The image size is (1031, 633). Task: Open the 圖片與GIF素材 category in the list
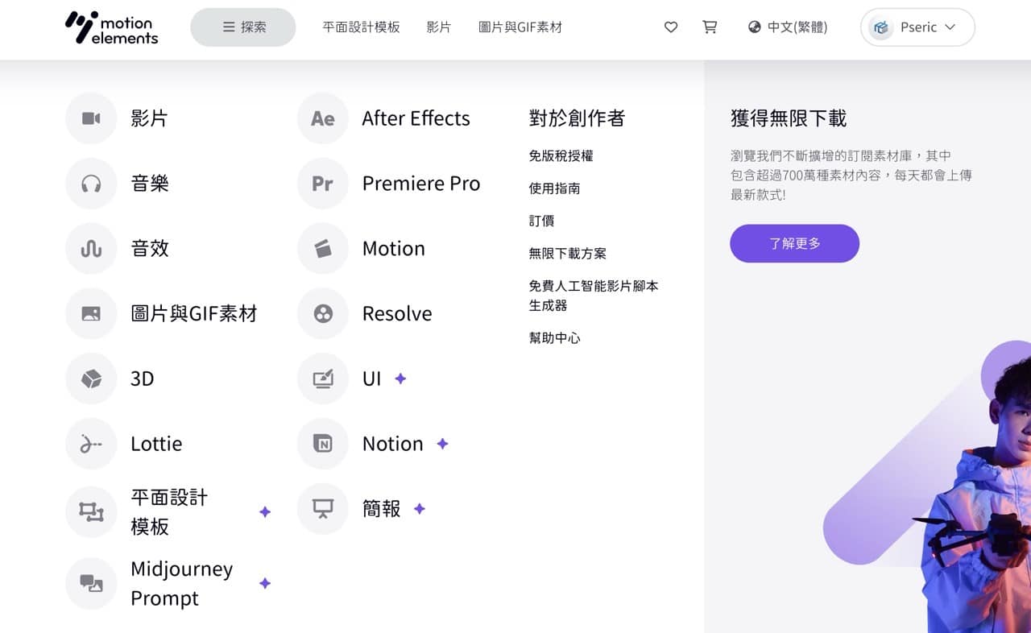[x=194, y=313]
